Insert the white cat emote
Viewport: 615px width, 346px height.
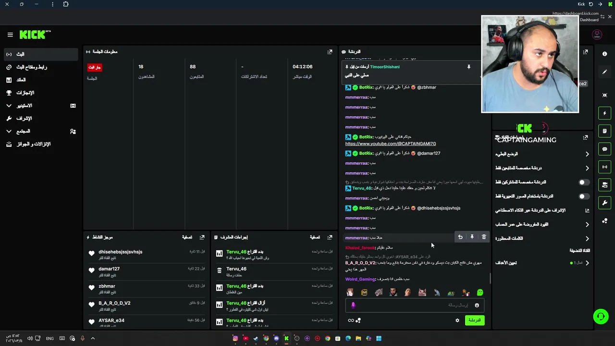(x=422, y=292)
